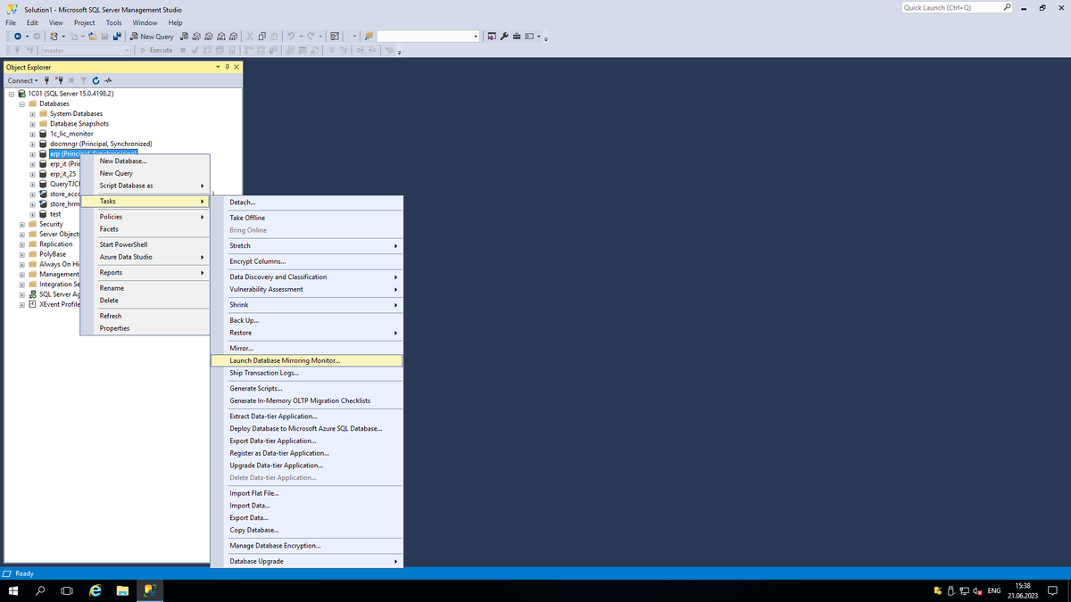Open File Explorer from the taskbar

click(x=122, y=590)
